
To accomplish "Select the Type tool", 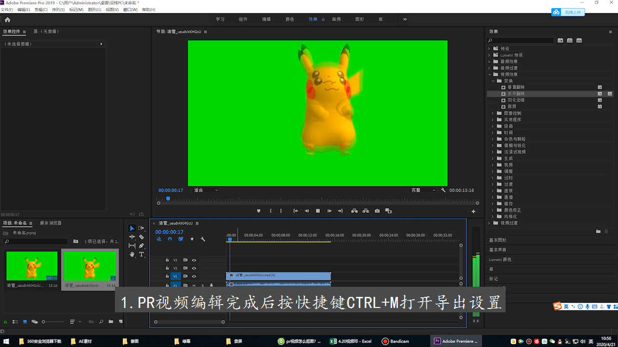I will point(141,254).
